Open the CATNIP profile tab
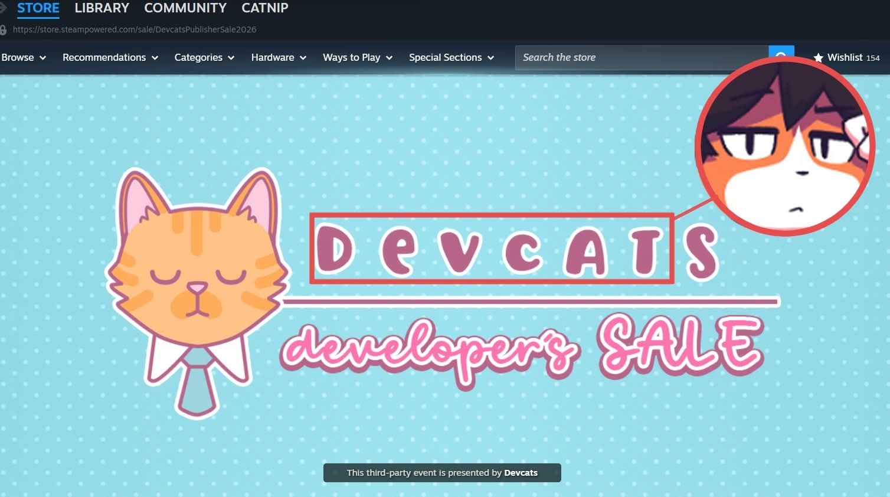Image resolution: width=890 pixels, height=497 pixels. 265,8
